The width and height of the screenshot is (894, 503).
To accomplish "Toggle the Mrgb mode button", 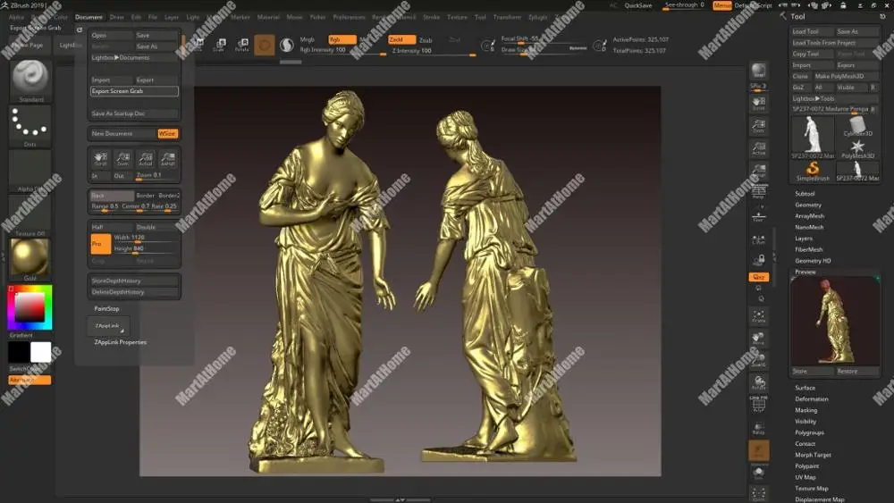I will tap(308, 39).
